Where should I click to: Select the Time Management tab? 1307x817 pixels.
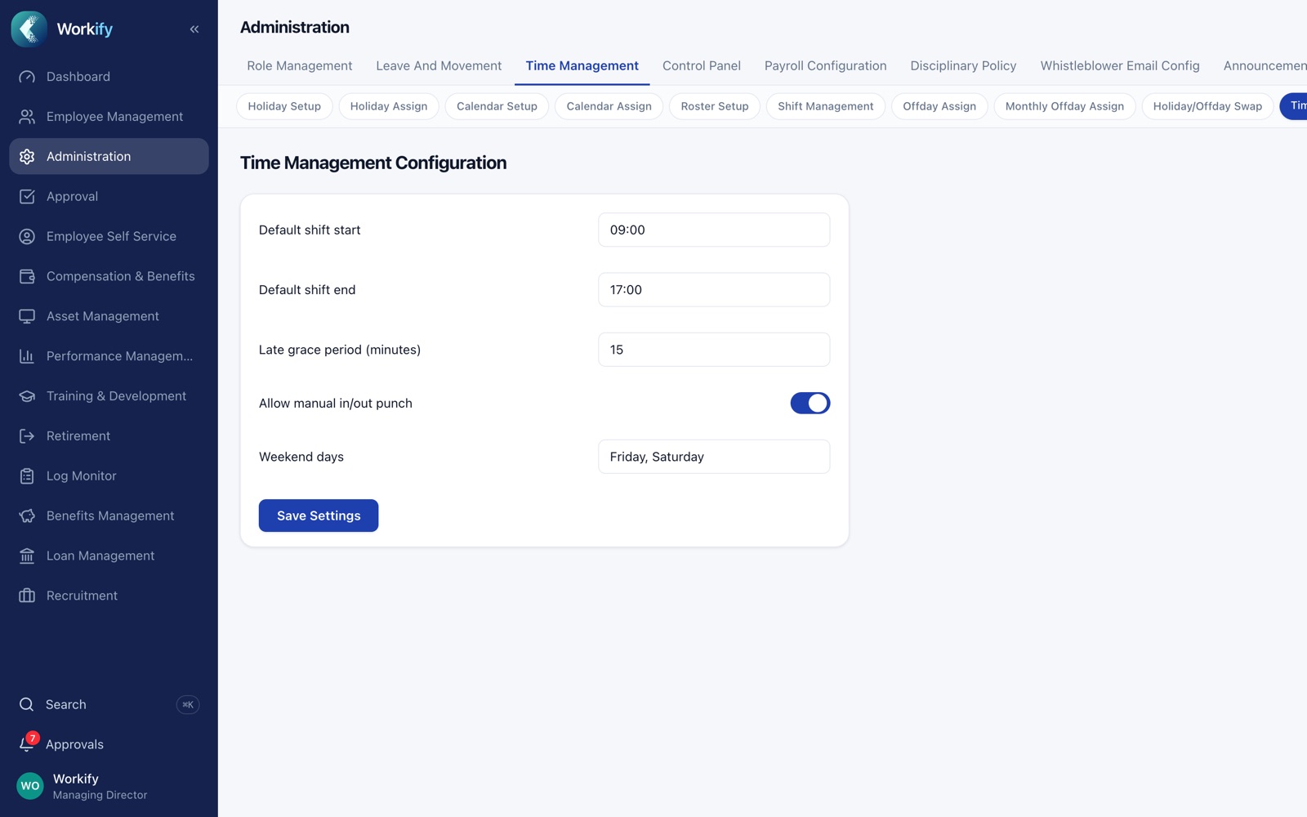[x=582, y=66]
